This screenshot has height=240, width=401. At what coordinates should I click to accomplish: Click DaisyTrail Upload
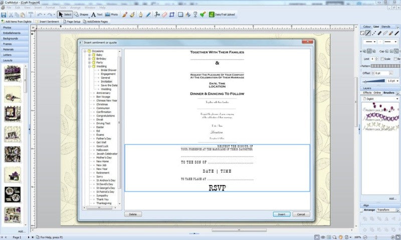point(222,14)
